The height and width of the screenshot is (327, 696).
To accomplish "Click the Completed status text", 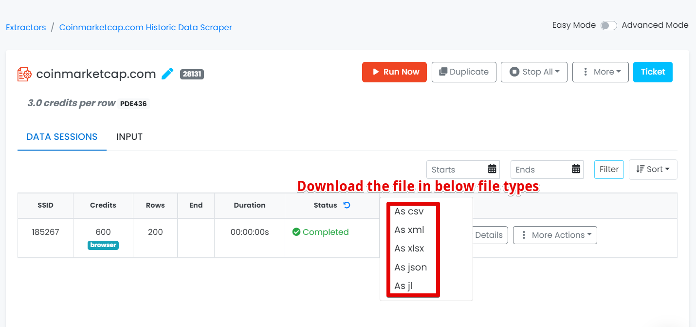I will point(326,232).
